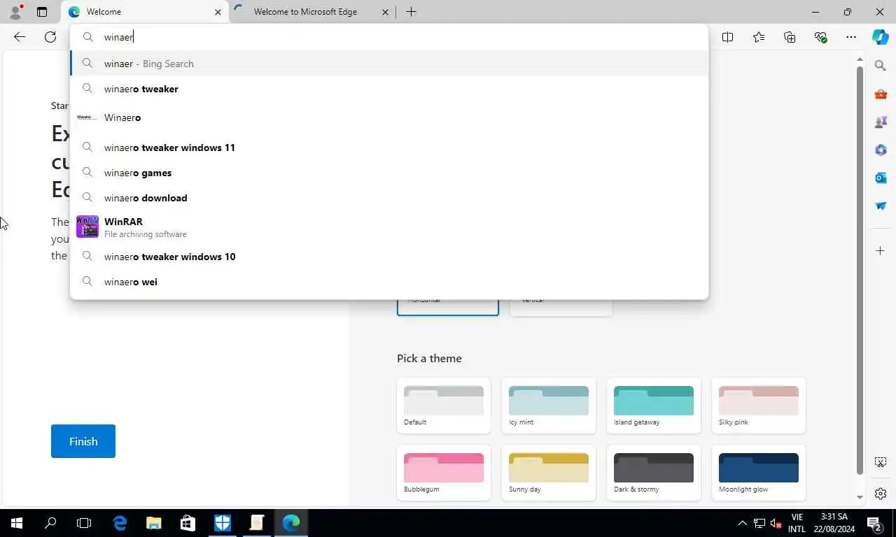896x537 pixels.
Task: Select the Default theme swatch
Action: click(x=444, y=406)
